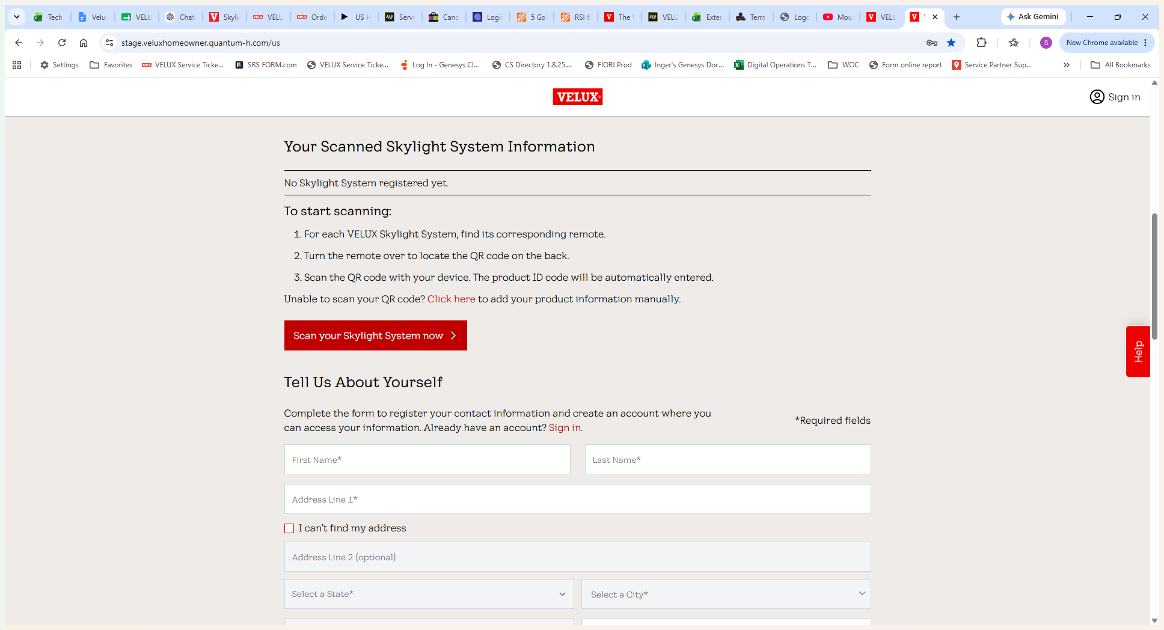Viewport: 1164px width, 630px height.
Task: Click the Last Name input field
Action: pyautogui.click(x=728, y=459)
